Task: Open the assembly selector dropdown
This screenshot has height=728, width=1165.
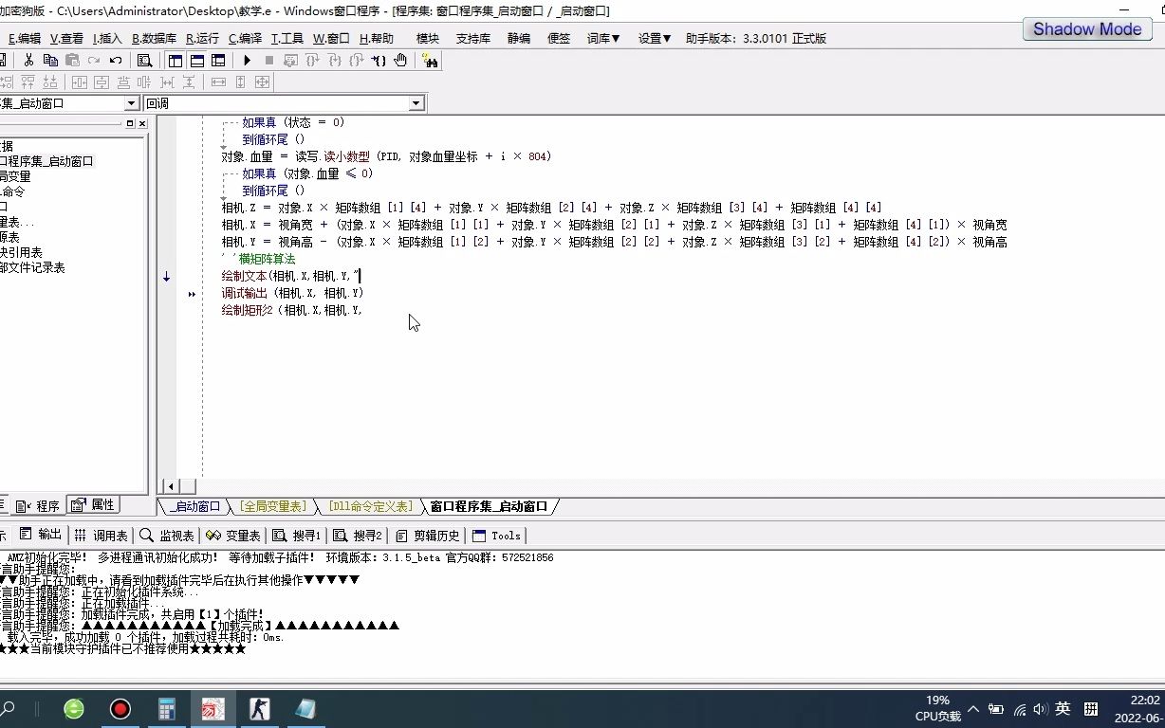Action: point(132,103)
